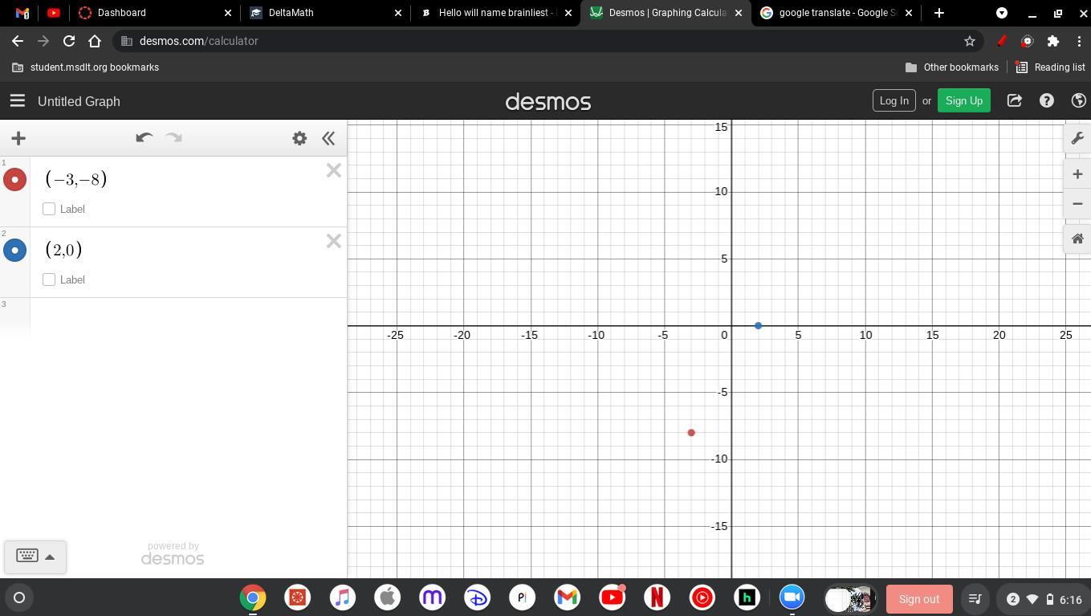
Task: Click the desmos.com/calculator address bar
Action: point(536,41)
